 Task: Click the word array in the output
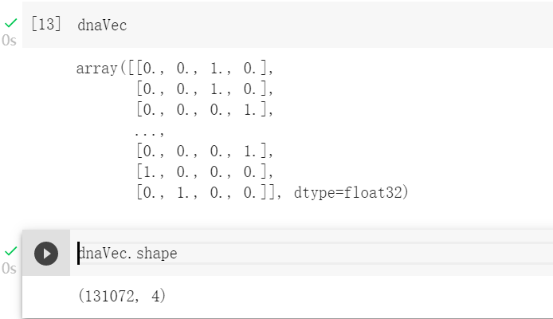[96, 69]
